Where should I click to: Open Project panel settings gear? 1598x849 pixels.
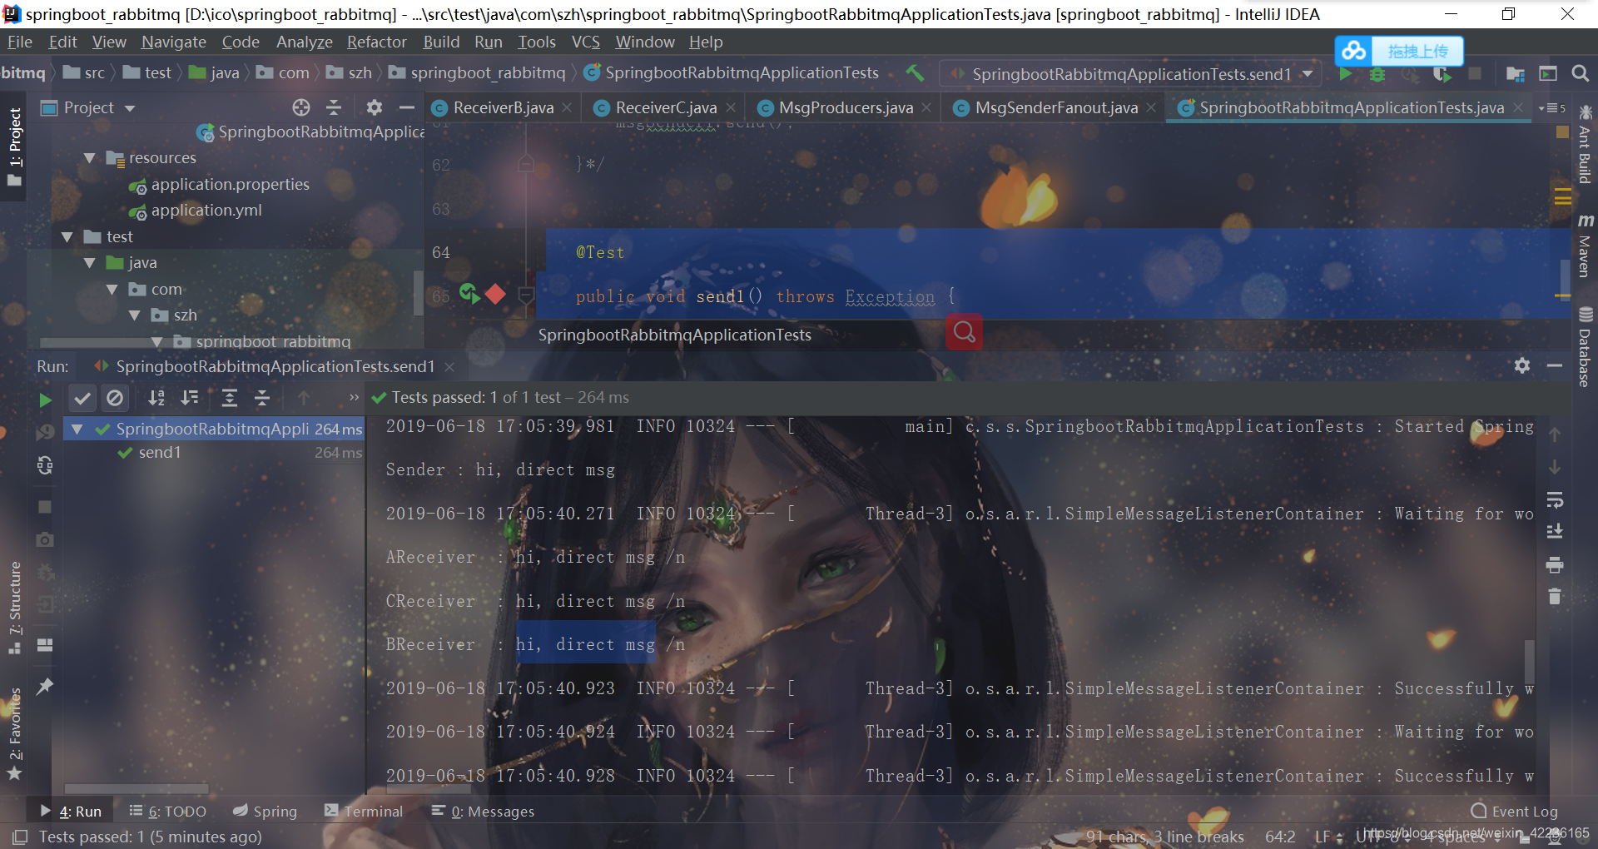(x=374, y=107)
